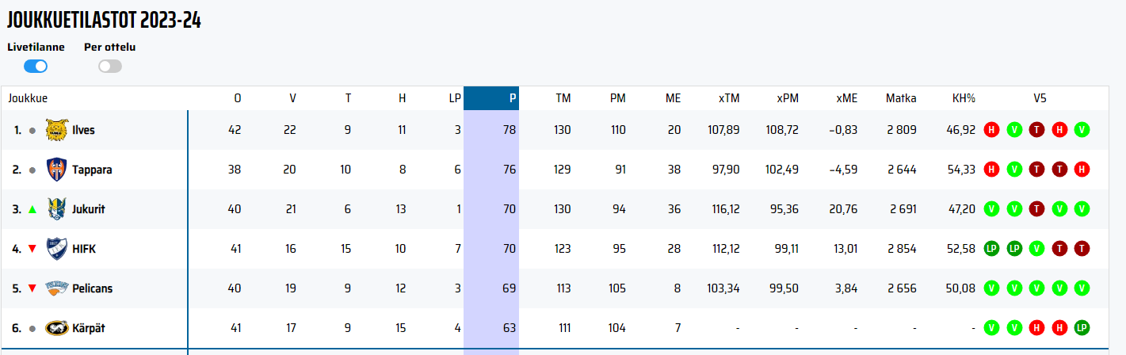Viewport: 1126px width, 355px height.
Task: Open the Tappara team name link
Action: click(x=92, y=170)
